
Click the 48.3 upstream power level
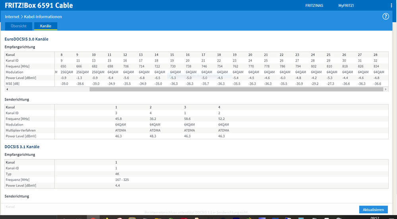[x=153, y=136]
